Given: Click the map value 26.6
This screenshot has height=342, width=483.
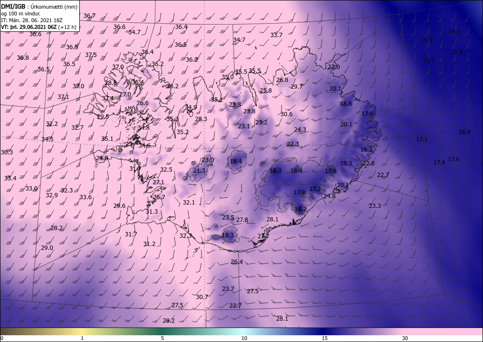Looking at the screenshot, I should (x=142, y=103).
